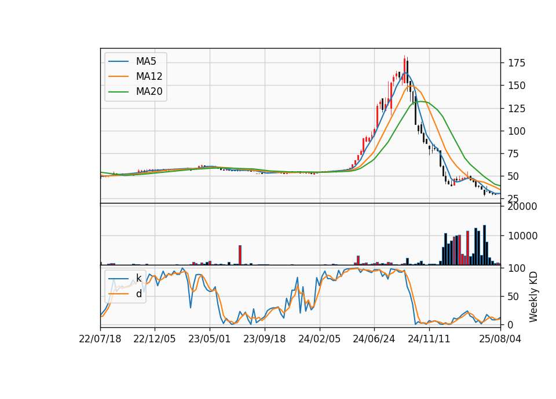Click the tallest volume bar near the chart end

click(x=485, y=245)
